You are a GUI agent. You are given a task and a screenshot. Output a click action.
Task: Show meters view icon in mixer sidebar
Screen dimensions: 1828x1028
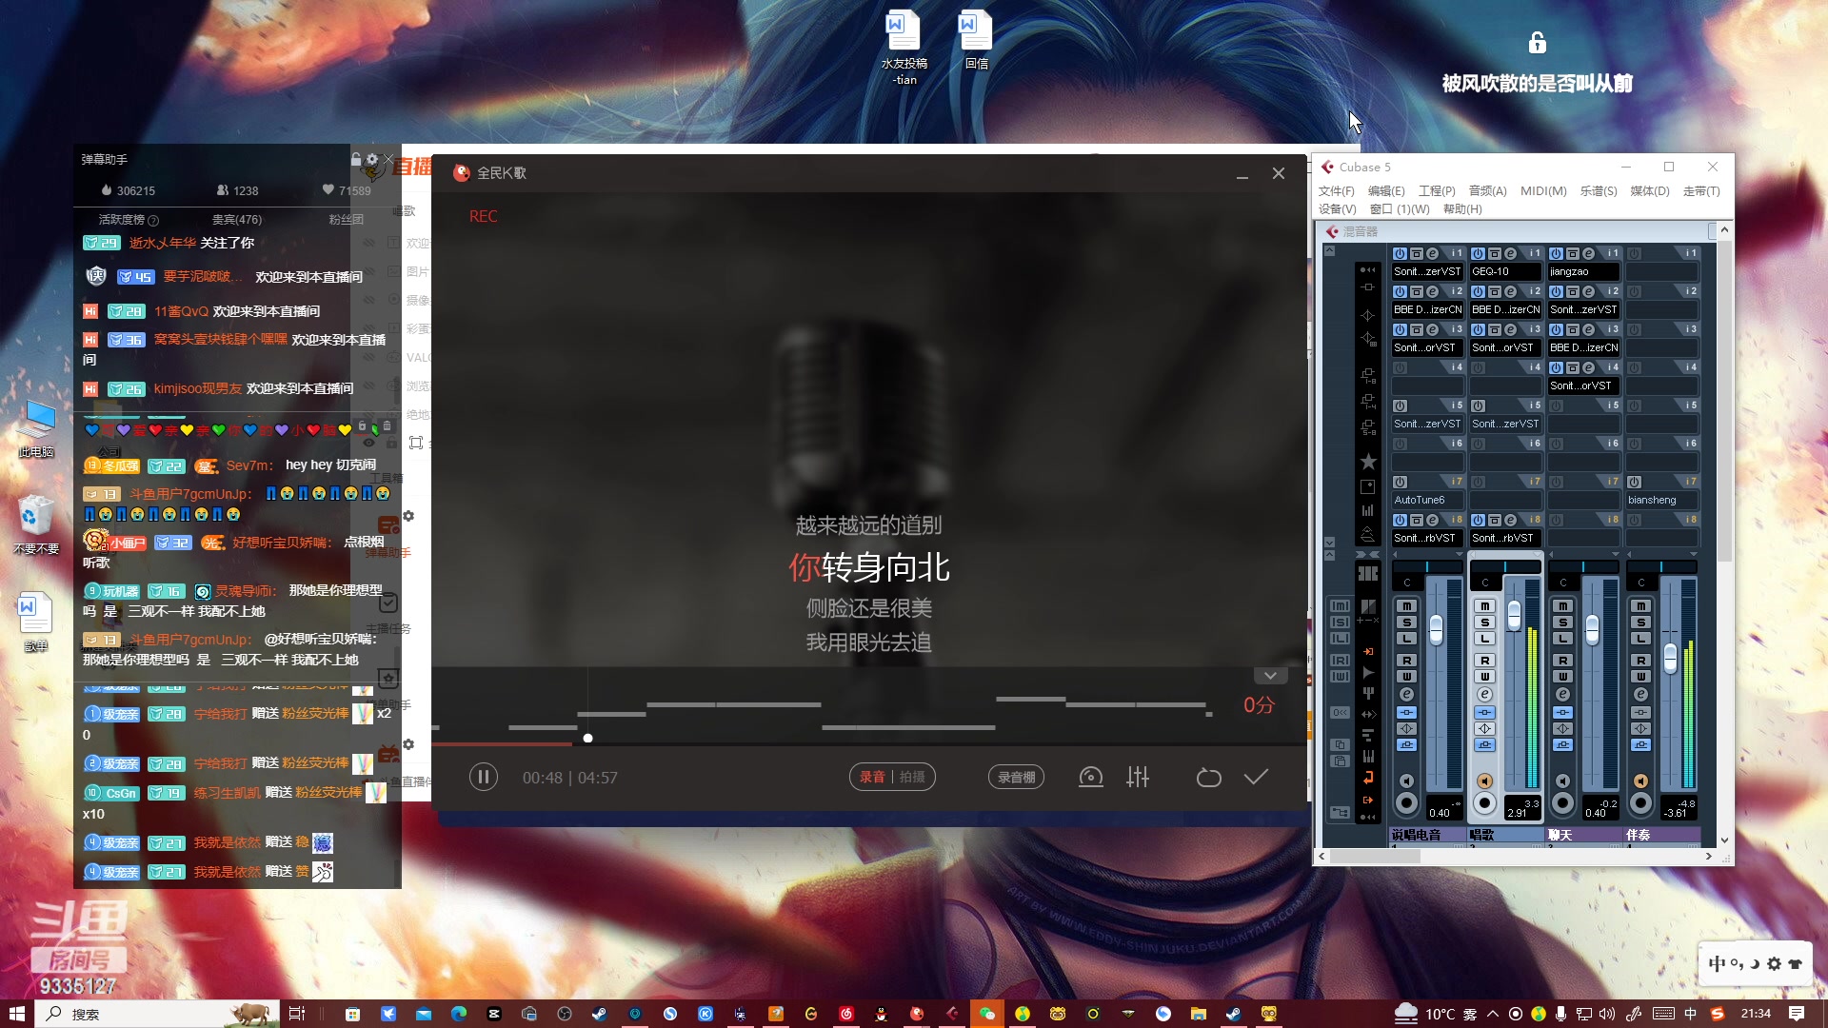coord(1368,511)
